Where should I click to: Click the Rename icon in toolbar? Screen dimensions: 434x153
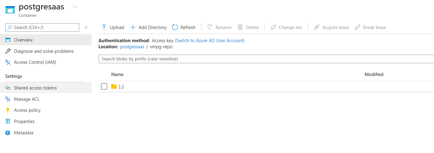click(210, 27)
